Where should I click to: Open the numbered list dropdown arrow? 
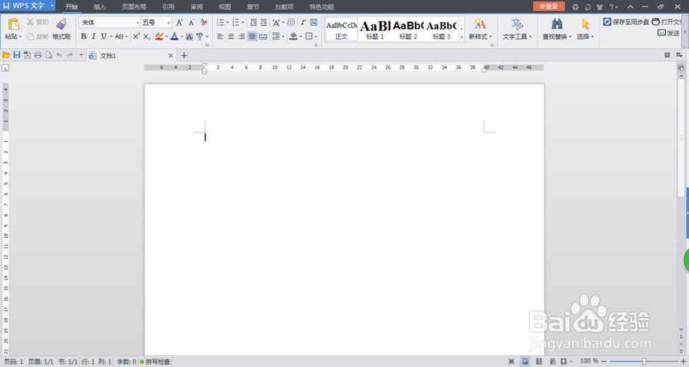pyautogui.click(x=243, y=23)
